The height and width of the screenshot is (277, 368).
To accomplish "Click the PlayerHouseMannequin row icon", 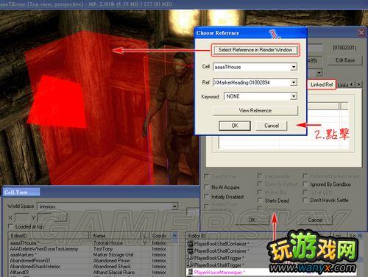I will point(190,272).
